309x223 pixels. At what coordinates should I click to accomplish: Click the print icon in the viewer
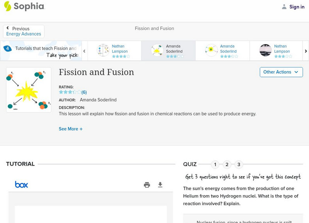point(147,185)
